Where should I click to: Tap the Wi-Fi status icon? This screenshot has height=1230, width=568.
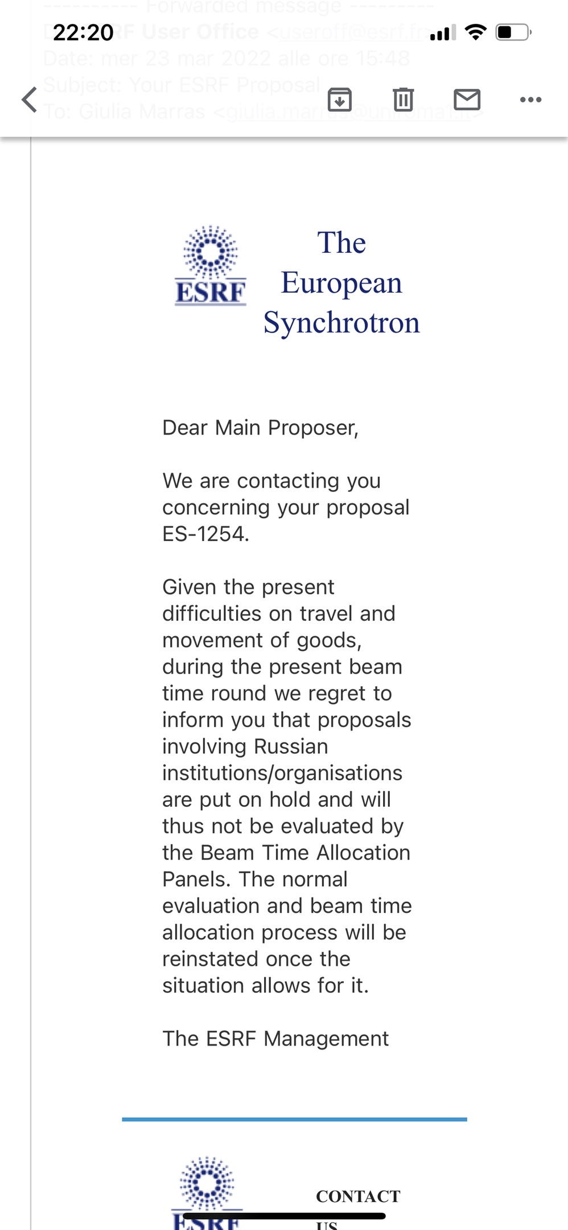click(475, 32)
